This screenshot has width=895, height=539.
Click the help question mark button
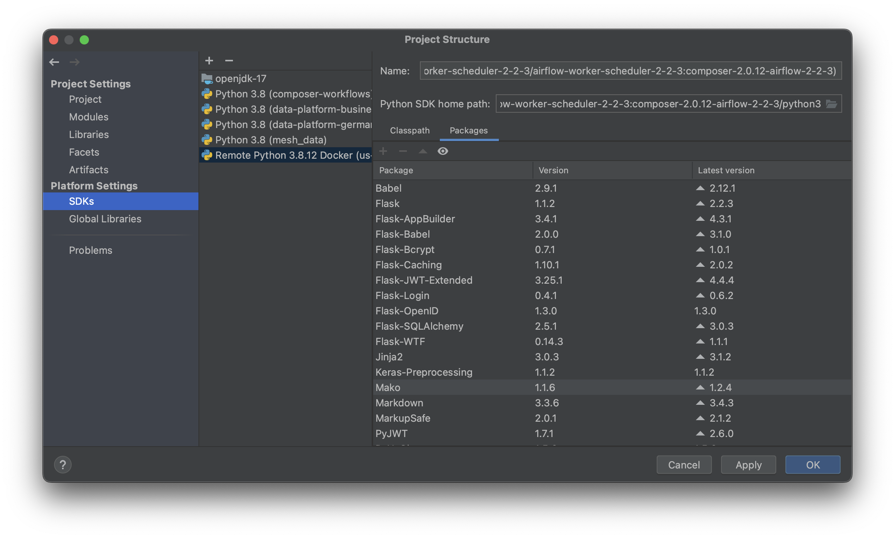click(x=63, y=465)
